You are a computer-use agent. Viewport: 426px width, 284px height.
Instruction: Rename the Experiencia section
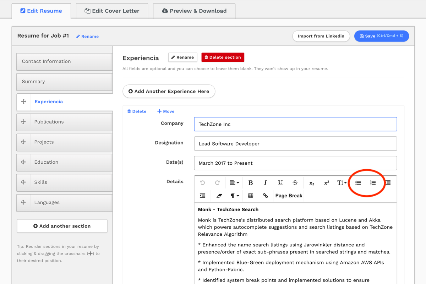pyautogui.click(x=182, y=57)
